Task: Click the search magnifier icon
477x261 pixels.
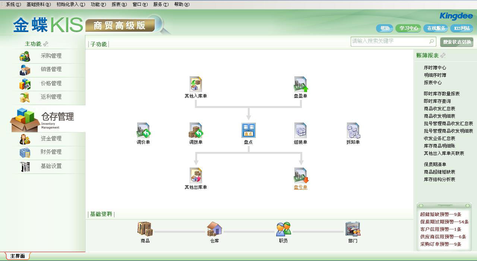Action: pyautogui.click(x=432, y=41)
